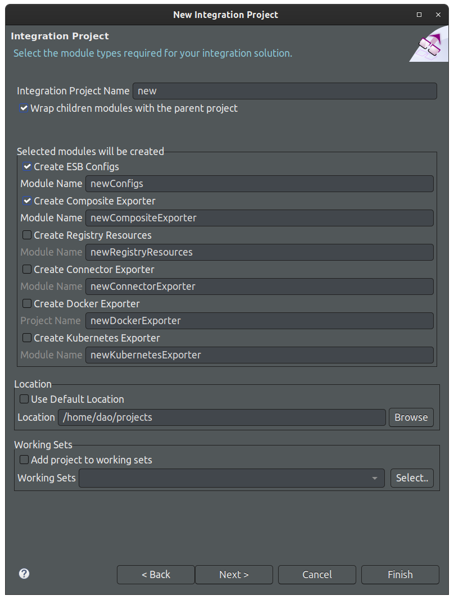The width and height of the screenshot is (454, 600).
Task: Click the 'Location' group title
Action: 33,384
